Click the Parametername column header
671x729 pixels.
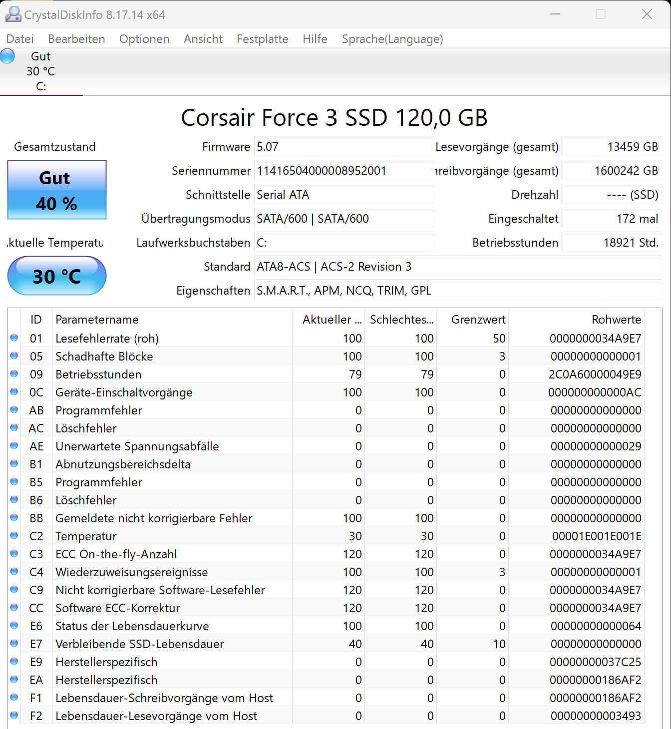172,320
